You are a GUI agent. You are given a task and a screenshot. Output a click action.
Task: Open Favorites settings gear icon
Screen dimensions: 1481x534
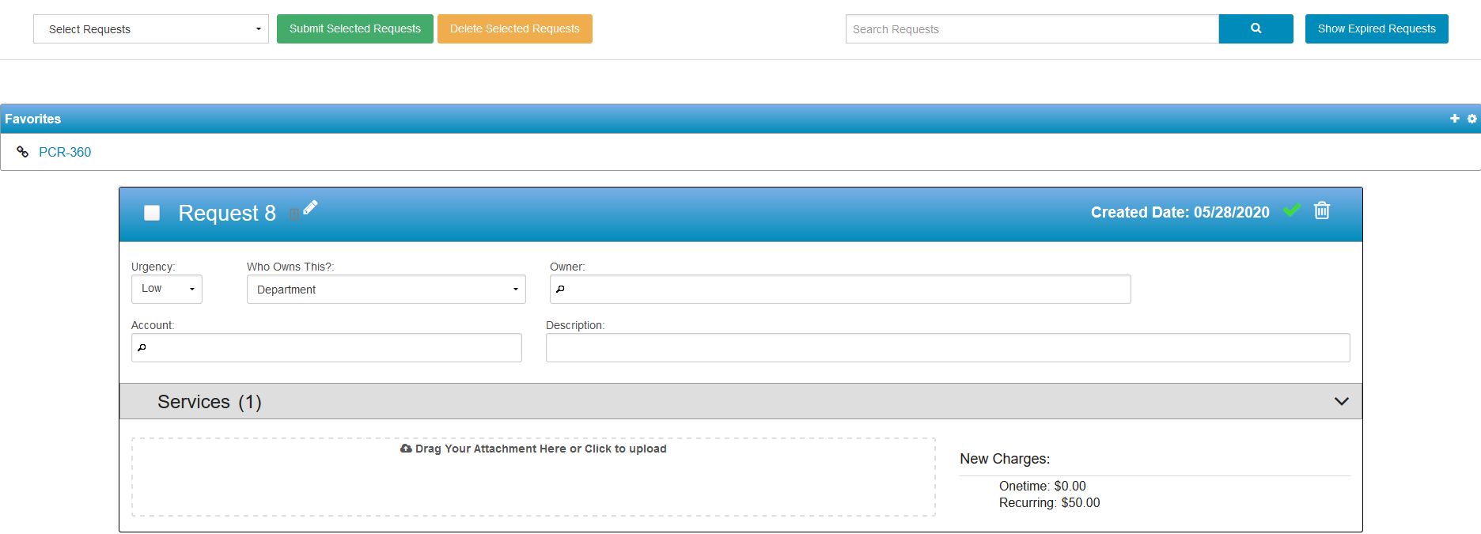[x=1472, y=119]
